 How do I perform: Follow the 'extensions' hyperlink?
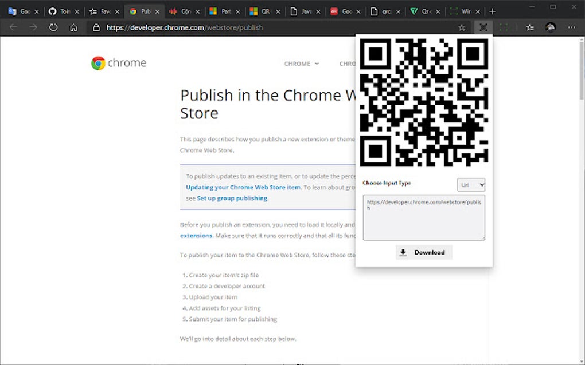pyautogui.click(x=196, y=236)
